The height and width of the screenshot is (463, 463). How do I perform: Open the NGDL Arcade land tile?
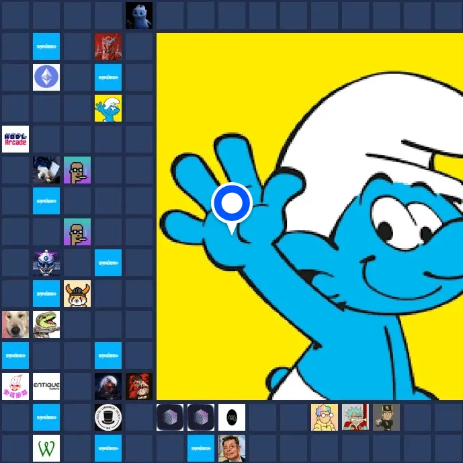click(15, 139)
